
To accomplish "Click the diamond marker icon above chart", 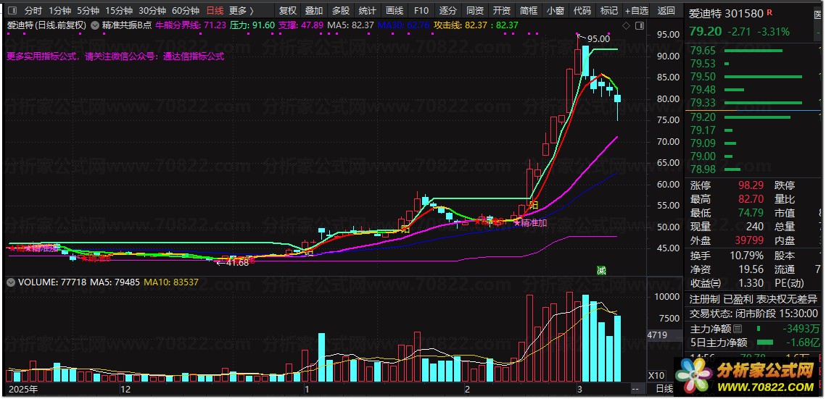I will tap(626, 25).
